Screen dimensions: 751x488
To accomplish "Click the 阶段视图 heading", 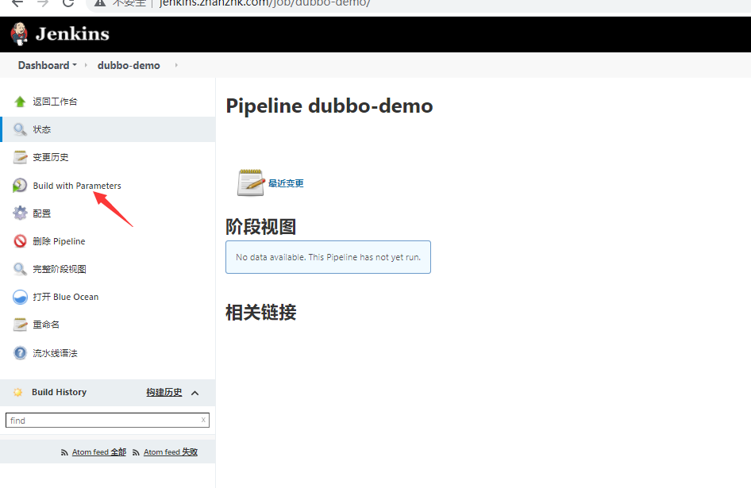I will pyautogui.click(x=260, y=226).
